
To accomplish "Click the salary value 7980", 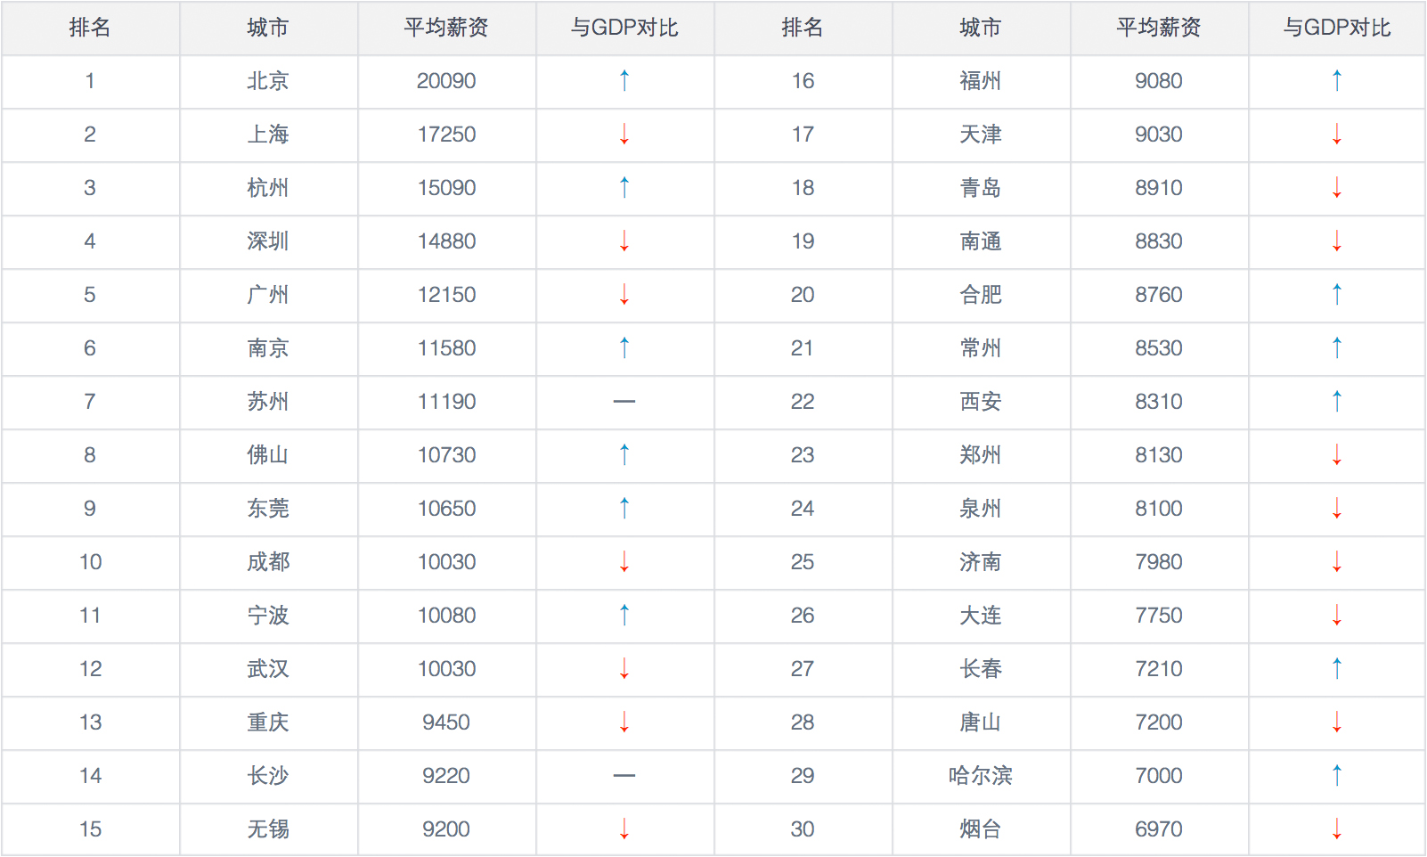I will coord(1159,562).
